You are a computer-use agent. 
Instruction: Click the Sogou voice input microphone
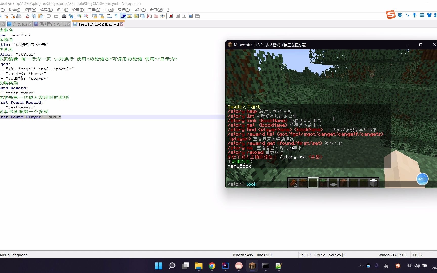click(x=414, y=15)
